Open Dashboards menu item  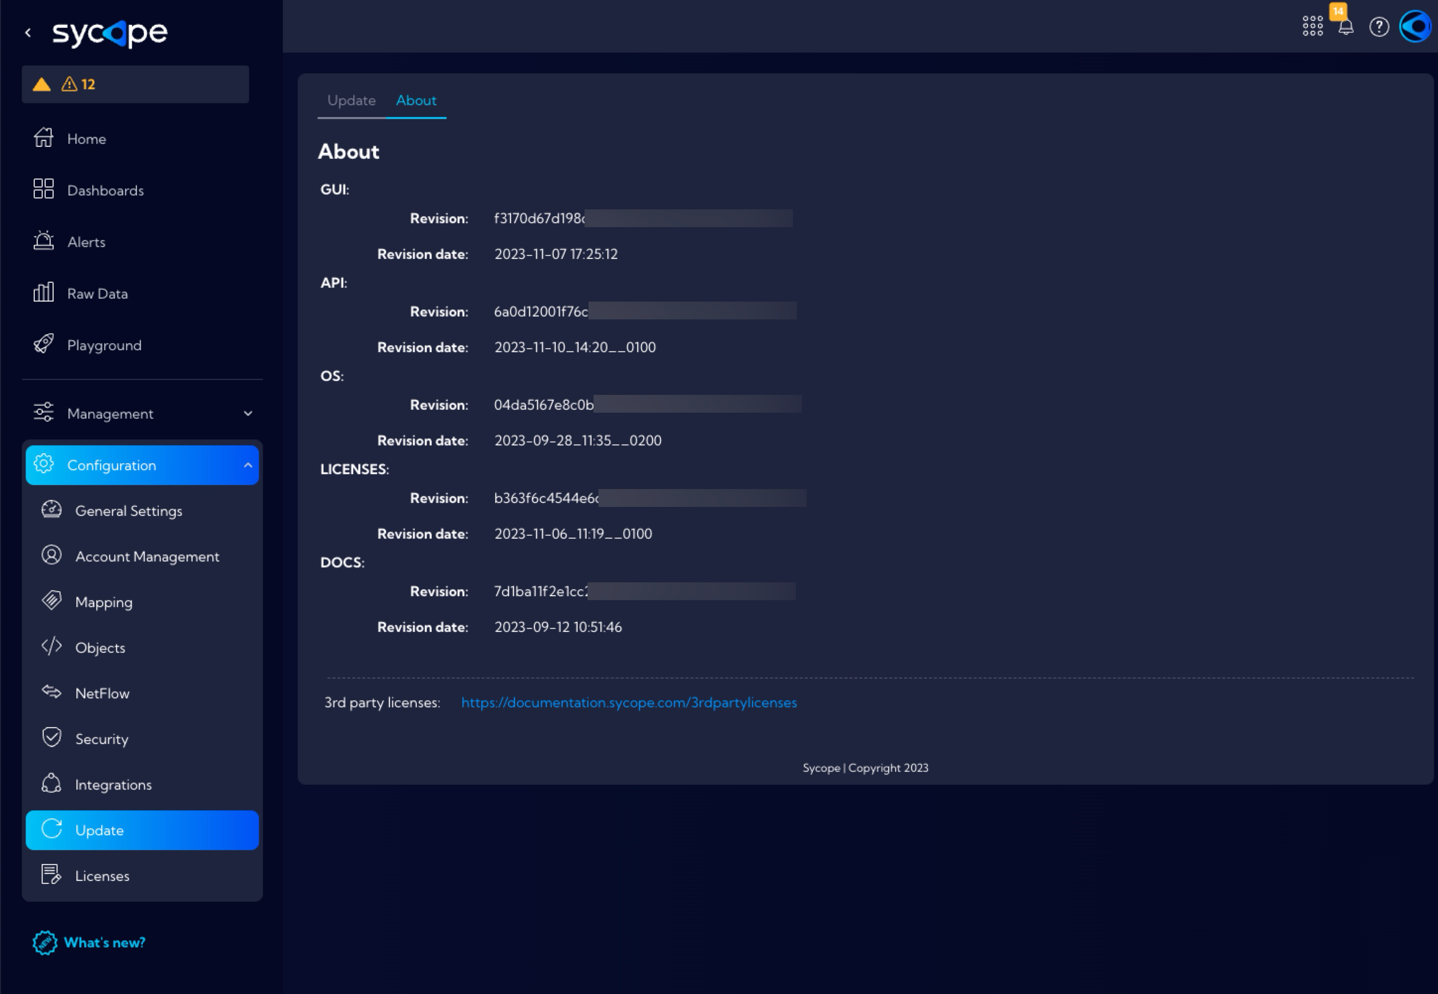coord(105,190)
